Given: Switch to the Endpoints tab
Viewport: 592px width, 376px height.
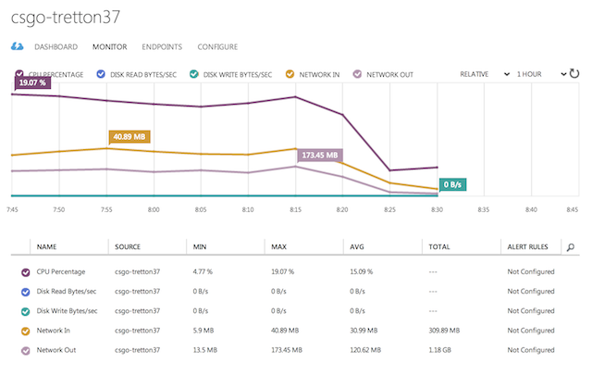Looking at the screenshot, I should pos(162,47).
